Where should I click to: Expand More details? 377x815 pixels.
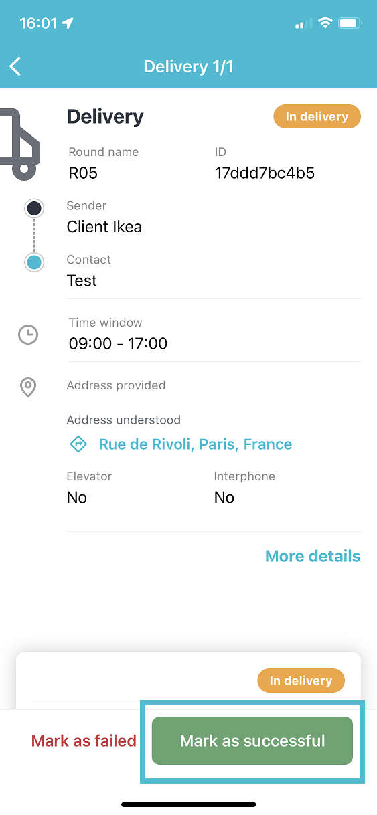(x=313, y=556)
